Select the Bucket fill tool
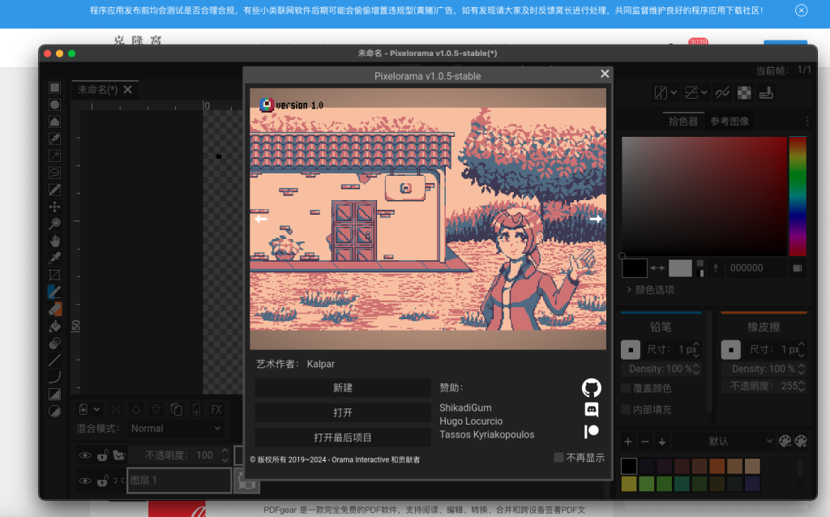The image size is (830, 517). point(54,326)
